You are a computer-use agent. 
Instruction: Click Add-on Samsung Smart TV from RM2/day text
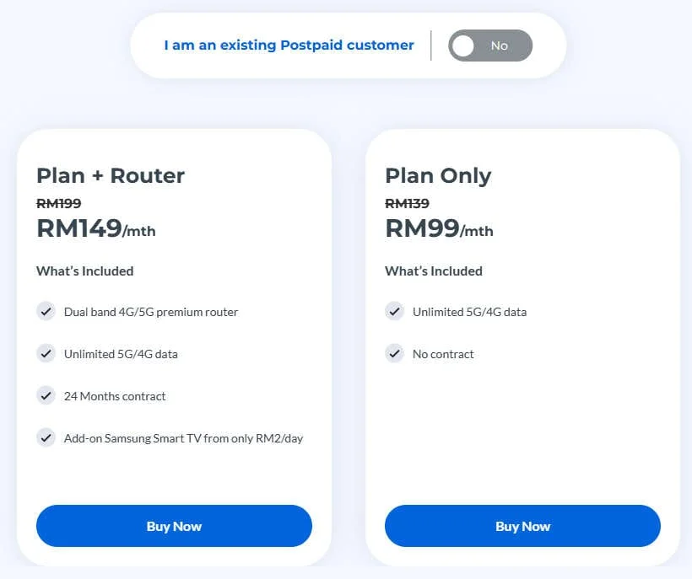(x=184, y=438)
